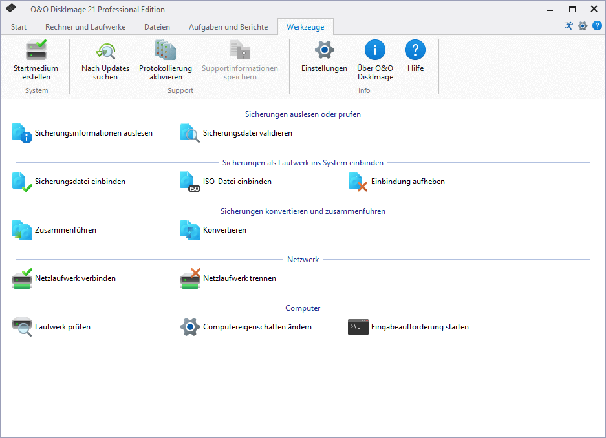Screen dimensions: 606x438
Task: Click the Netzlaufwerk trennen text
Action: pos(239,278)
